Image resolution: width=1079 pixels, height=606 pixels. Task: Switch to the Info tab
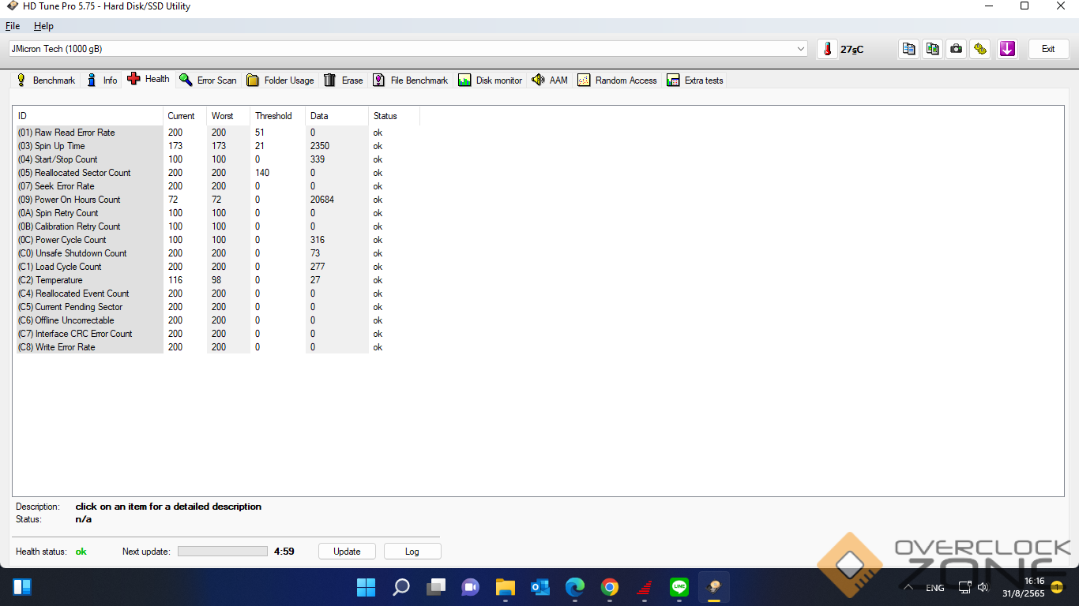pos(102,80)
